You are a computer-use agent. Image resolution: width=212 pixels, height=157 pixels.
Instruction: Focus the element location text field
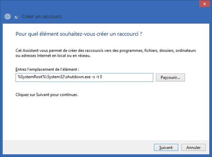click(x=84, y=77)
